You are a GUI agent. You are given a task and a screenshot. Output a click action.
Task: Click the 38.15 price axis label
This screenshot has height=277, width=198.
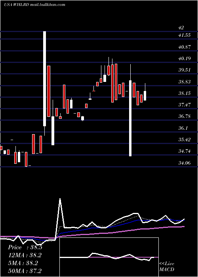point(185,93)
